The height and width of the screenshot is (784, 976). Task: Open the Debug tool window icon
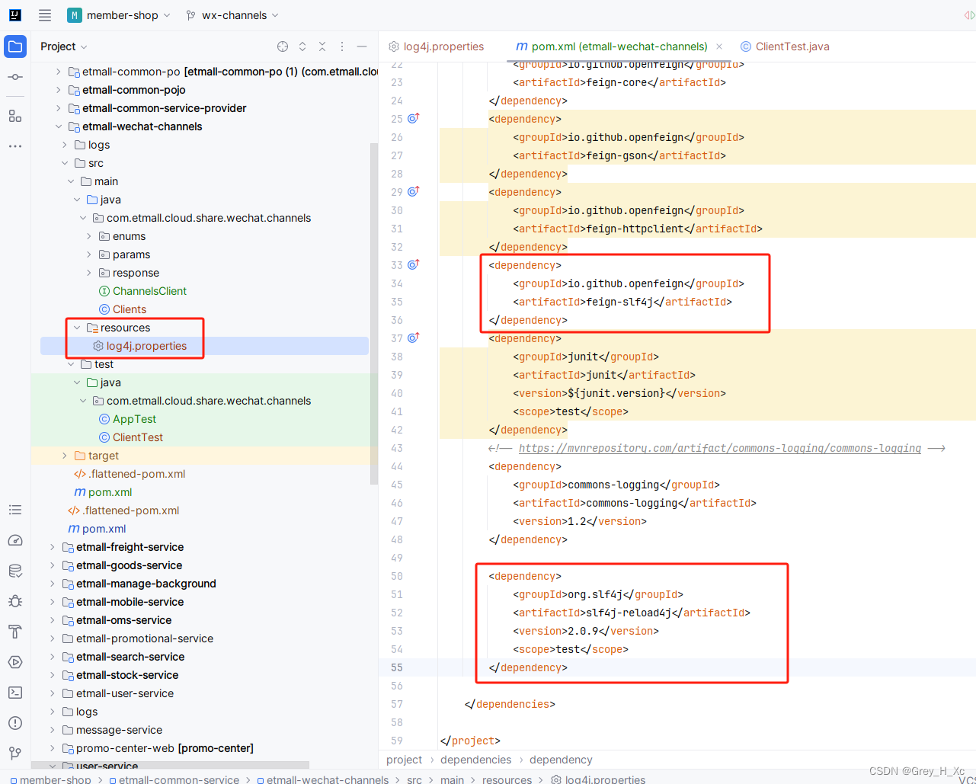15,601
